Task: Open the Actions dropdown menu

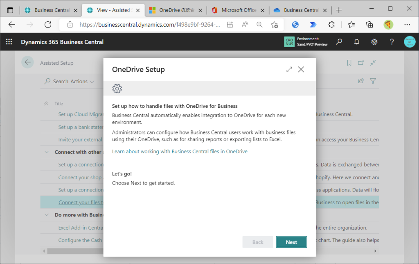Action: pos(82,82)
